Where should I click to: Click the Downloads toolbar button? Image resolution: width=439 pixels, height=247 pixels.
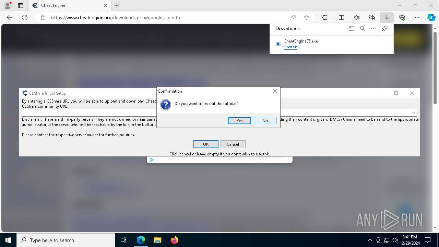(x=387, y=17)
